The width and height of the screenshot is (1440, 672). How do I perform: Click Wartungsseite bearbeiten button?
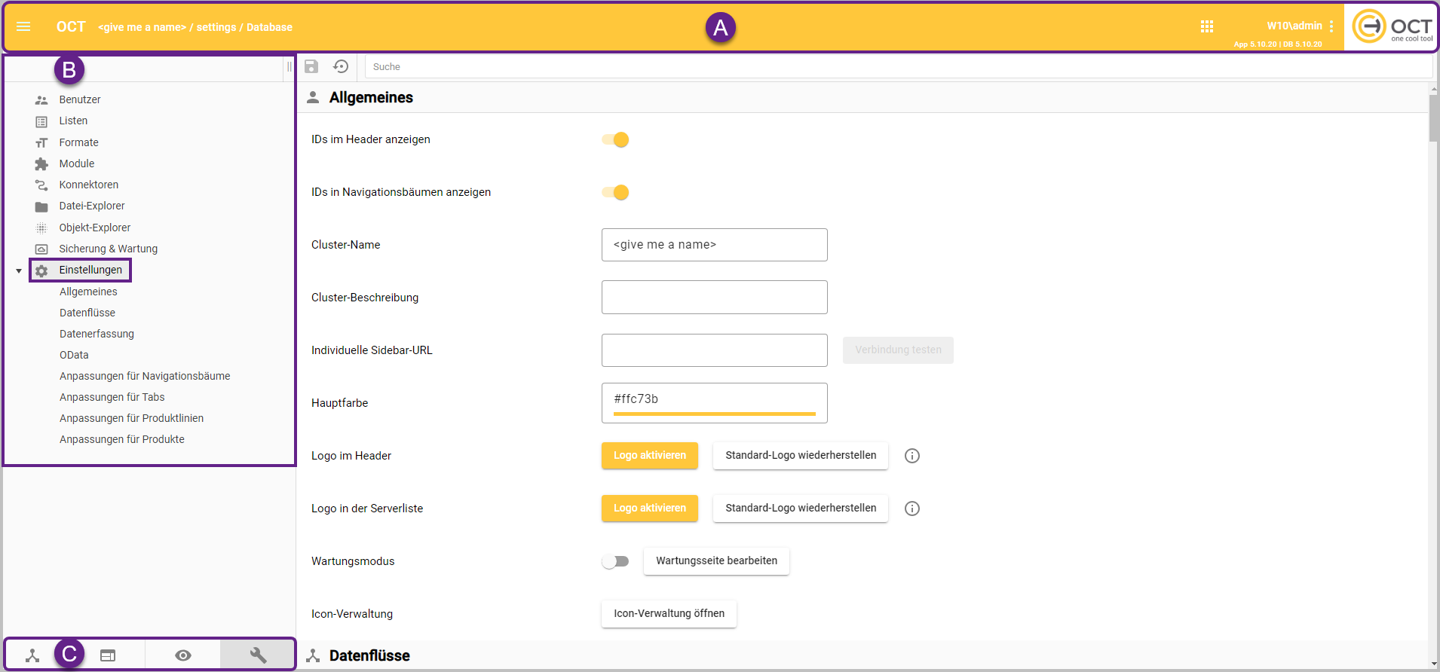click(716, 561)
